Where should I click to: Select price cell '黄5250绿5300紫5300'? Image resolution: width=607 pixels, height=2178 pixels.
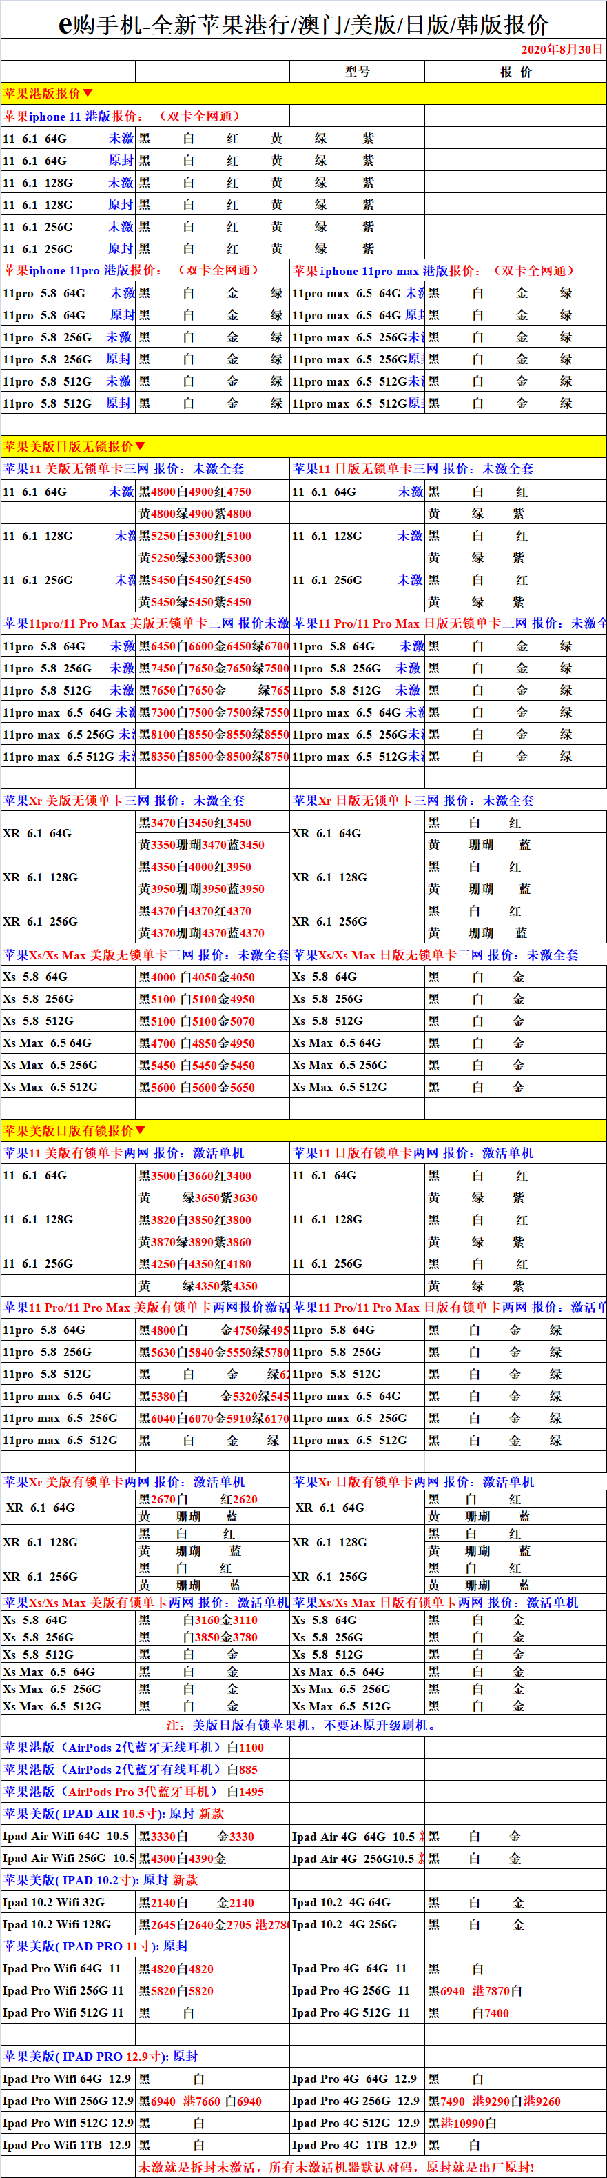[213, 557]
